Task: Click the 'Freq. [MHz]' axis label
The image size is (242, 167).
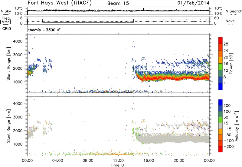Action: click(5, 20)
